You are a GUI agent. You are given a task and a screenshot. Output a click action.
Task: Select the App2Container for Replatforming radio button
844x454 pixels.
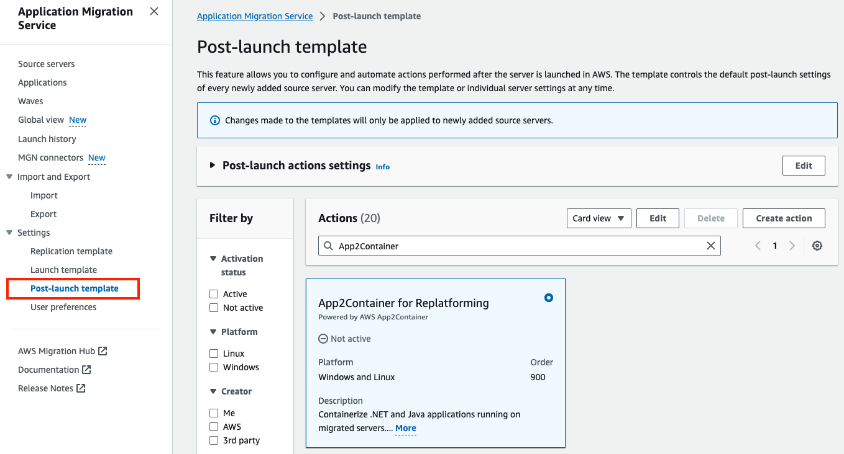[x=548, y=298]
